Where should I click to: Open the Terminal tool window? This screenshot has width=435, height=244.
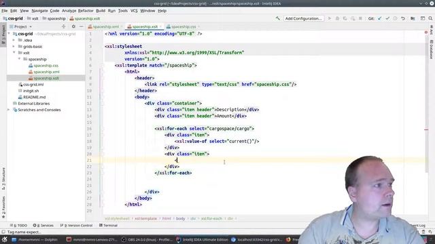pyautogui.click(x=108, y=225)
